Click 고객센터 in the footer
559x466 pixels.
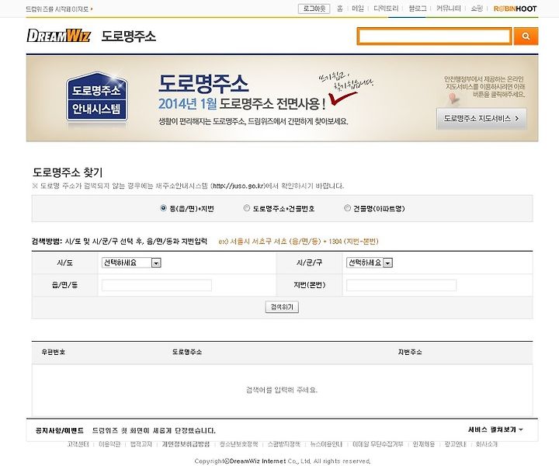(x=78, y=444)
